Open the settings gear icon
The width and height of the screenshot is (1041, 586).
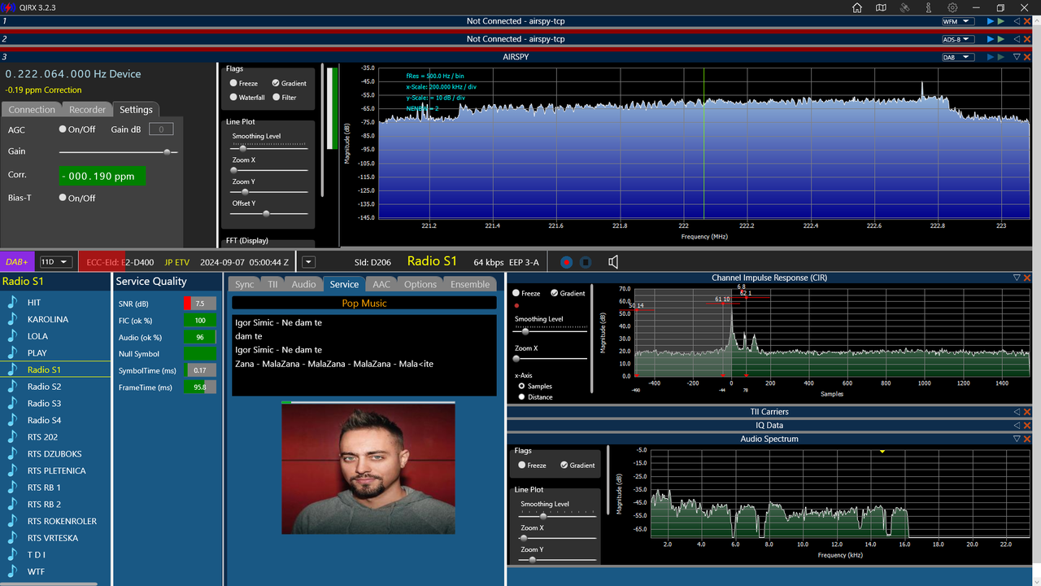pos(952,7)
